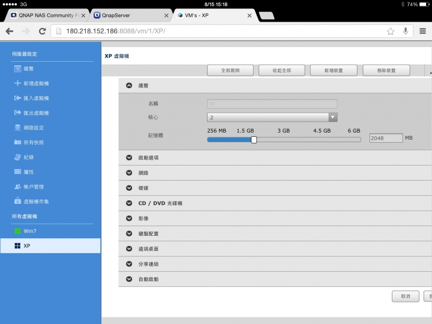The image size is (432, 324).
Task: Expand the 分享連結 section
Action: click(x=129, y=263)
